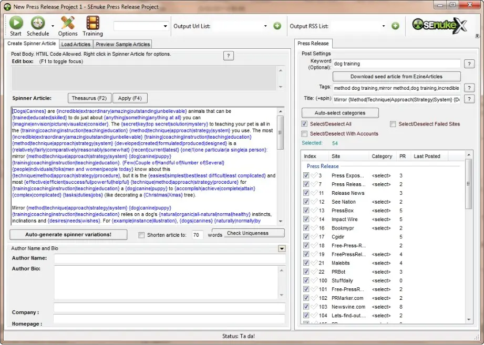
Task: Click the app icon in title bar
Action: coord(7,7)
